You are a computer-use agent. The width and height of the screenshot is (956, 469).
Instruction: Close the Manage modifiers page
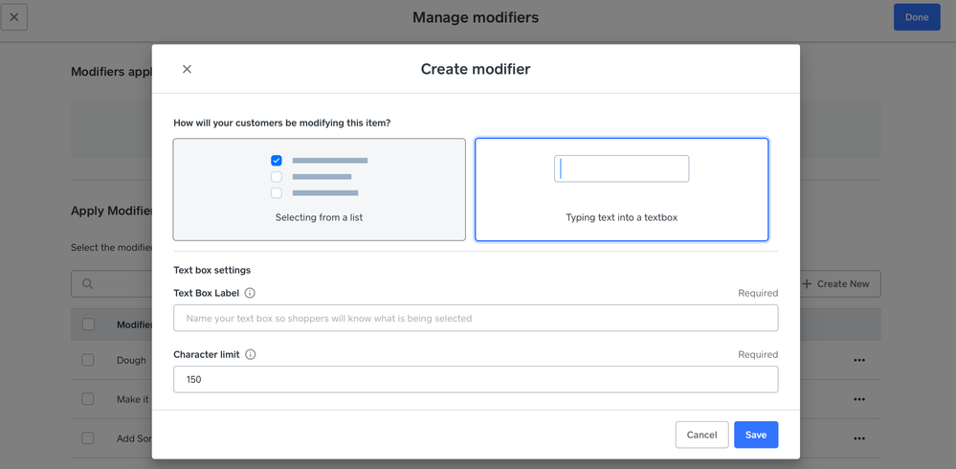click(x=14, y=17)
